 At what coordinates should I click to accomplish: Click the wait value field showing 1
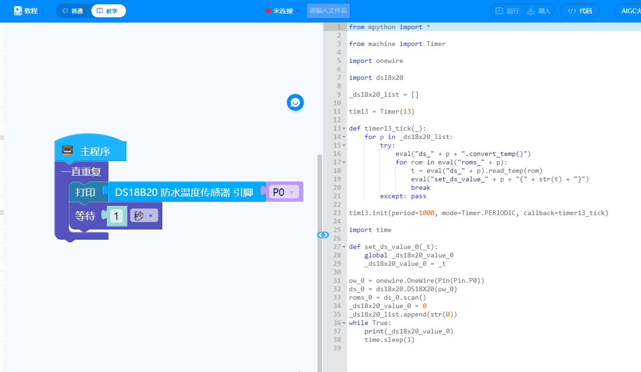click(116, 216)
